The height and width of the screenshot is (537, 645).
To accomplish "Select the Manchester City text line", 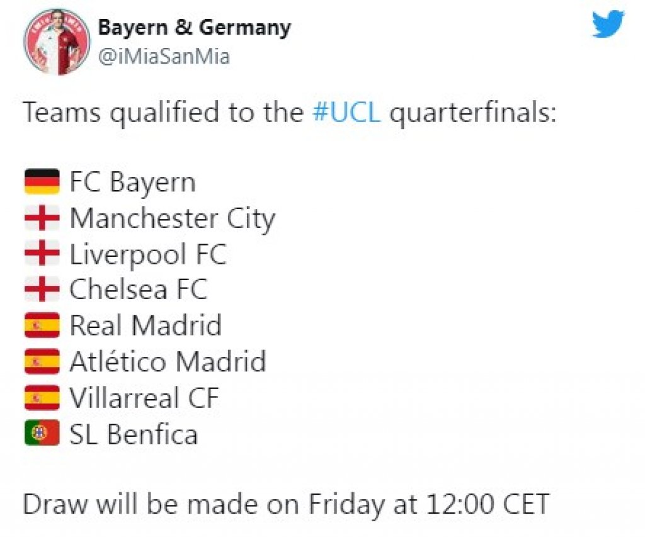I will 173,218.
